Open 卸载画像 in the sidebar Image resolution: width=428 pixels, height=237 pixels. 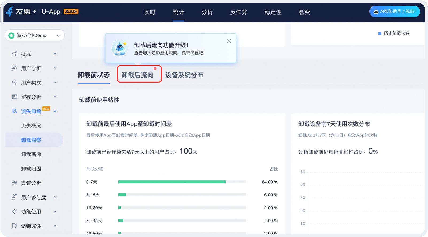[31, 154]
